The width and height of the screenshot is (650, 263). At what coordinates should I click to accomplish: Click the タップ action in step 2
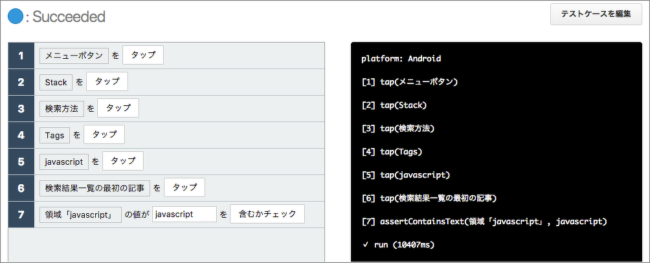pos(107,82)
